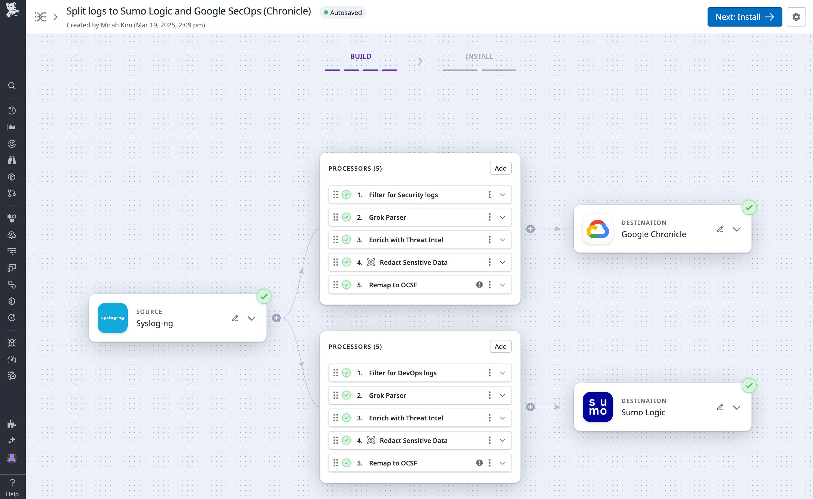Select the bug-shaped Error Tracking icon
The image size is (813, 499).
[x=12, y=343]
